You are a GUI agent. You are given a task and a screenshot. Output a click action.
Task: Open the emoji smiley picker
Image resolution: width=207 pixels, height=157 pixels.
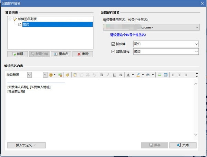[x=51, y=75]
